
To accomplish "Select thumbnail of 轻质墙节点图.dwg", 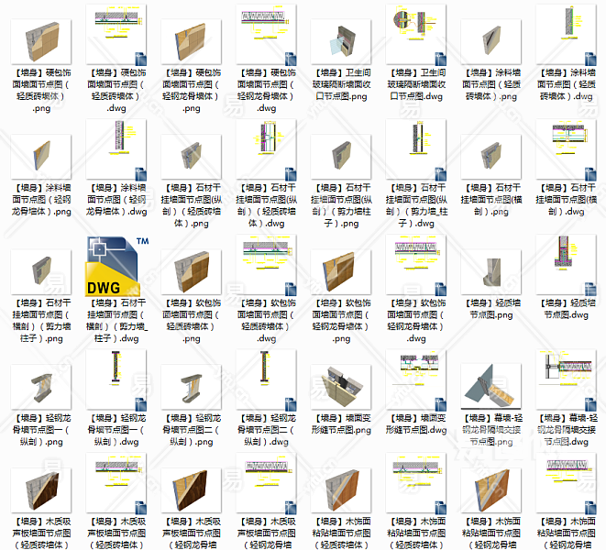I will pos(567,265).
